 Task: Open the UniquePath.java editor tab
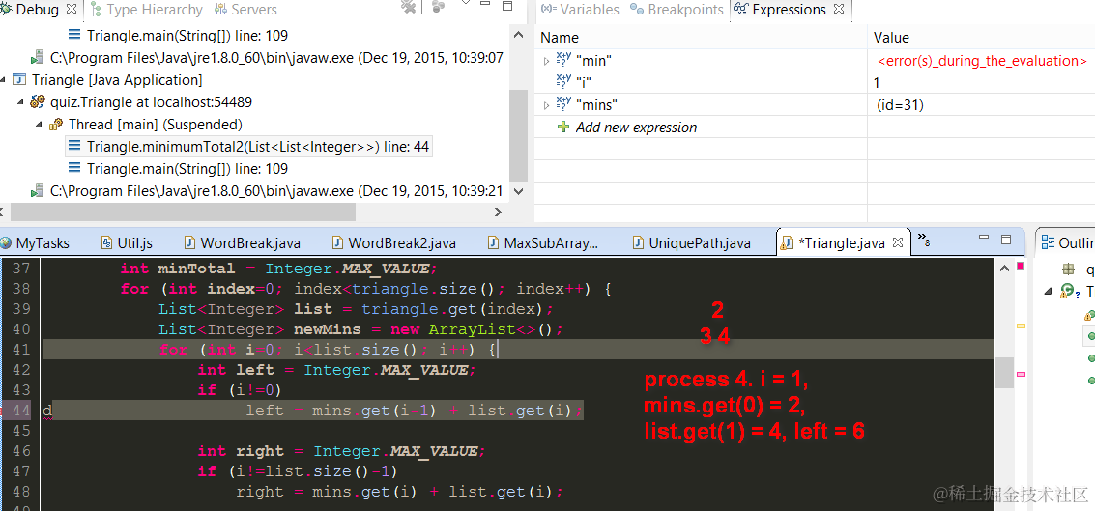(x=691, y=242)
